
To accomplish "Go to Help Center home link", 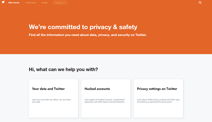I will click(x=14, y=3).
